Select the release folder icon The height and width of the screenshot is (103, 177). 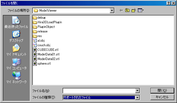pyautogui.click(x=35, y=31)
